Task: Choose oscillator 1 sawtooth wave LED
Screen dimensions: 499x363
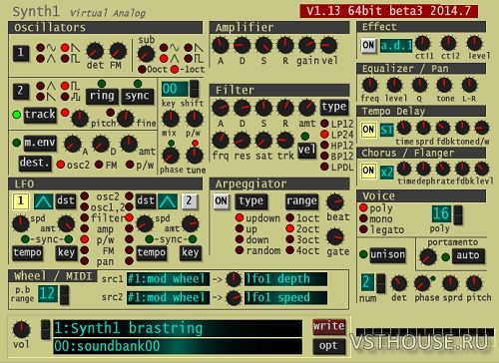Action: 65,48
